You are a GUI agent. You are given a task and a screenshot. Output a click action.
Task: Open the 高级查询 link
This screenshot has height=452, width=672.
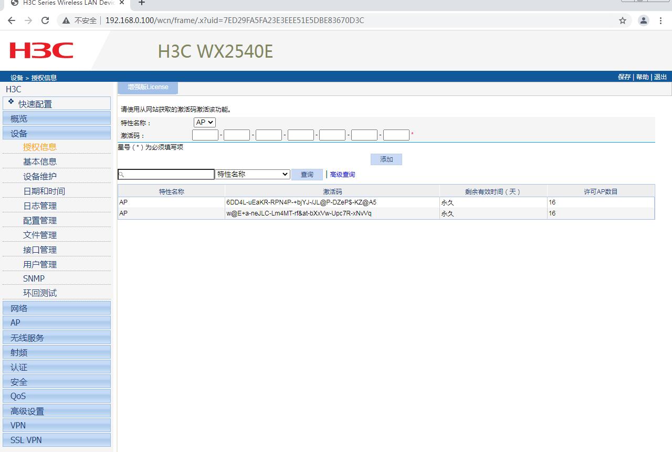pyautogui.click(x=342, y=175)
